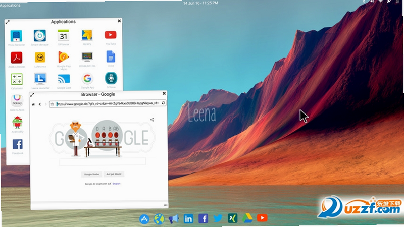404x227 pixels.
Task: Launch Smart Manager from Applications
Action: [40, 36]
